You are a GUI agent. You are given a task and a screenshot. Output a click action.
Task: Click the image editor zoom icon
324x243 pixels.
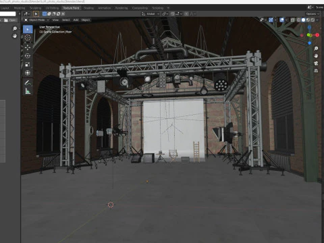pos(15,28)
